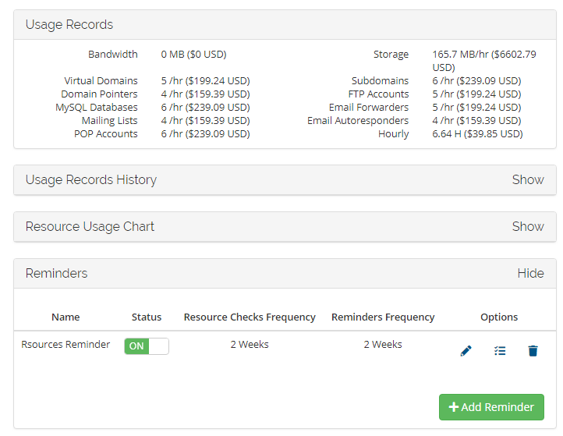Image resolution: width=563 pixels, height=436 pixels.
Task: Select the Reminders Frequency column header
Action: (383, 317)
